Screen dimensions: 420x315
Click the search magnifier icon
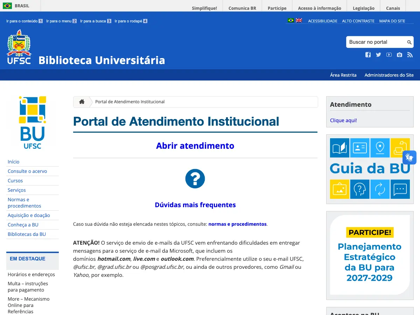pos(409,42)
